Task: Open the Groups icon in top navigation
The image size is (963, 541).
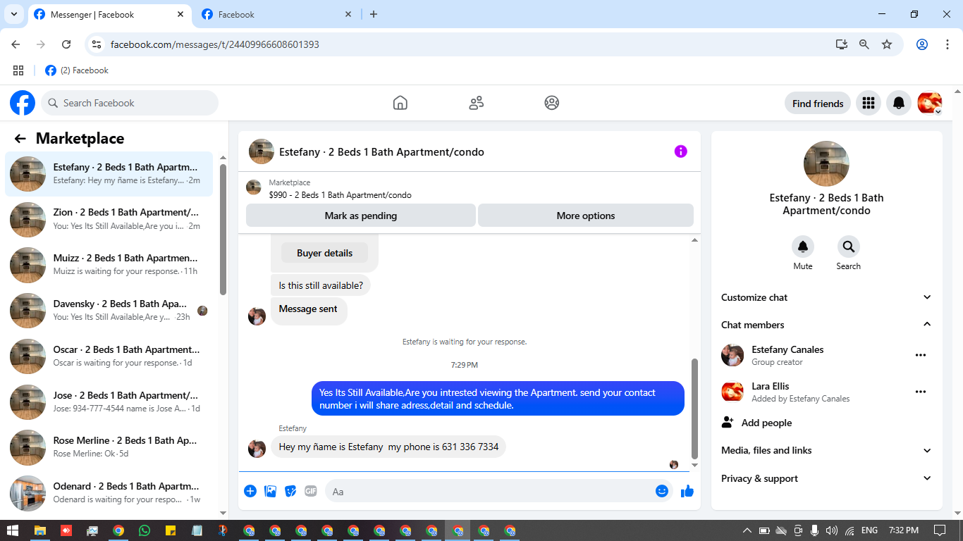Action: point(552,103)
